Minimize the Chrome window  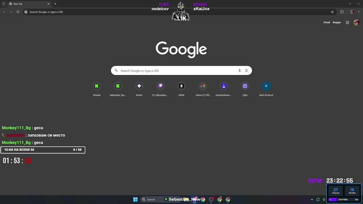pyautogui.click(x=341, y=4)
